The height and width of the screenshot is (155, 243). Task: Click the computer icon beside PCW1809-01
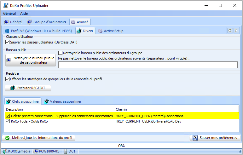click(36, 151)
